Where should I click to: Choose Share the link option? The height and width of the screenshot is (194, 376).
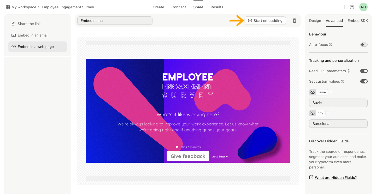[38, 24]
